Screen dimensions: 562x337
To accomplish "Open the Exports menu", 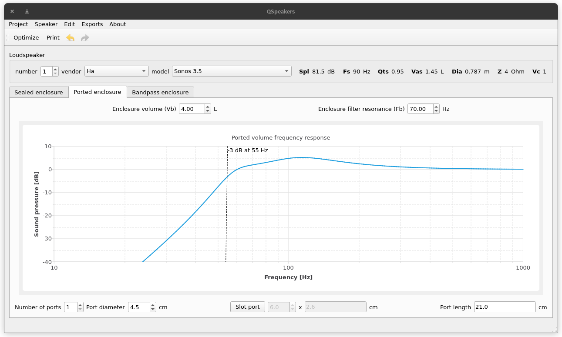I will 92,24.
